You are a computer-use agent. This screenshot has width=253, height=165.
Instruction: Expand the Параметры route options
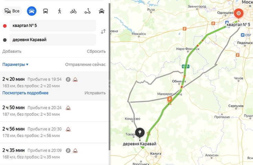pyautogui.click(x=15, y=65)
